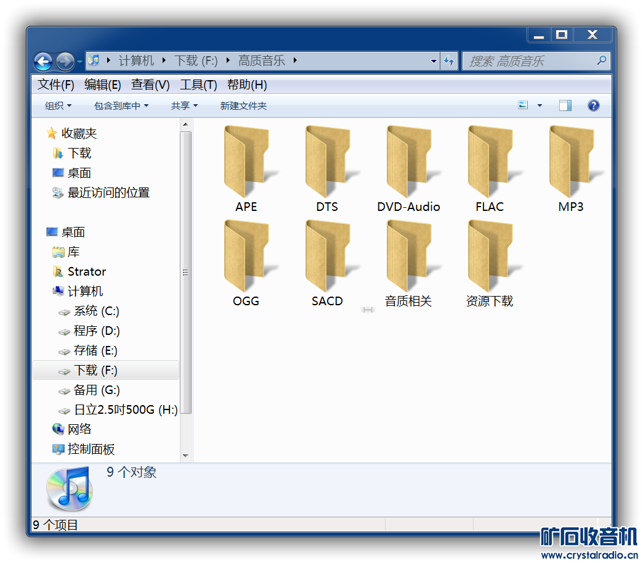Image resolution: width=643 pixels, height=563 pixels.
Task: Click the refresh button beside address bar
Action: [x=449, y=61]
